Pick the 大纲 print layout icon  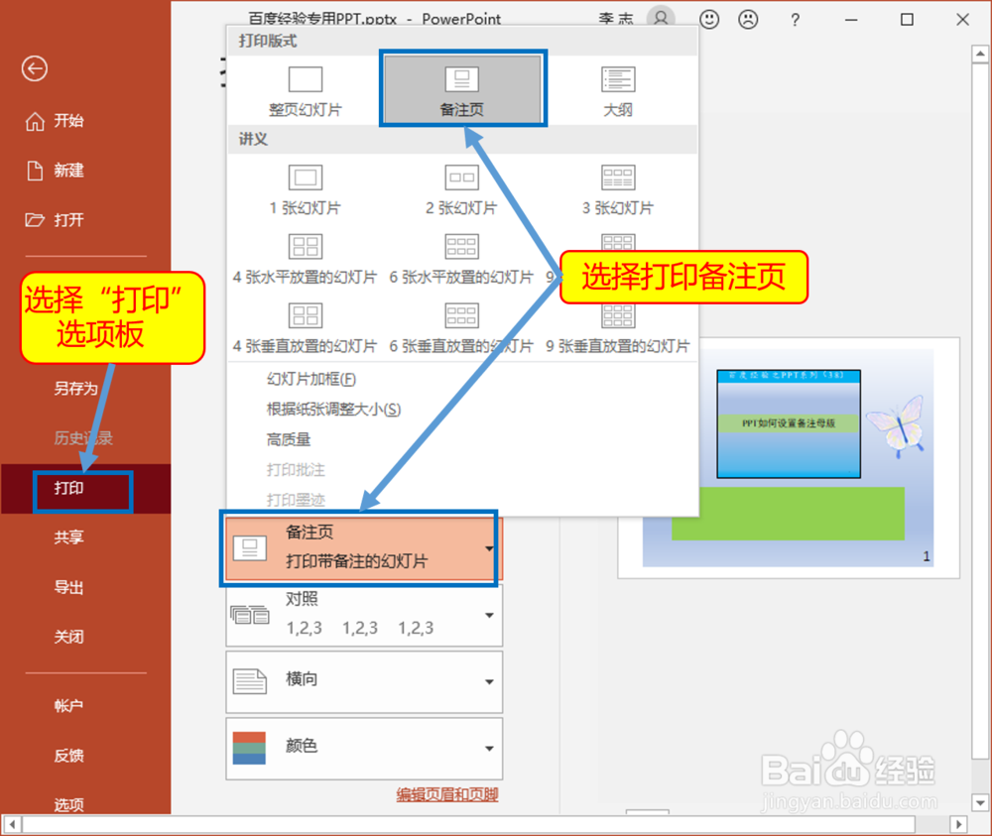(618, 79)
